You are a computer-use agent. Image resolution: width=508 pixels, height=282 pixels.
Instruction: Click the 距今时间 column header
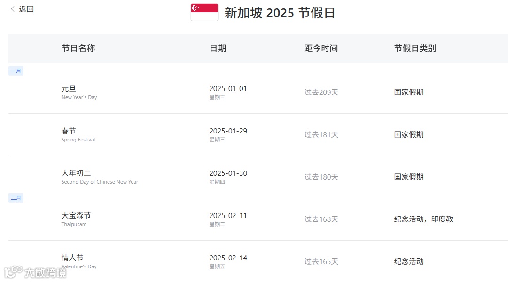[x=321, y=48]
